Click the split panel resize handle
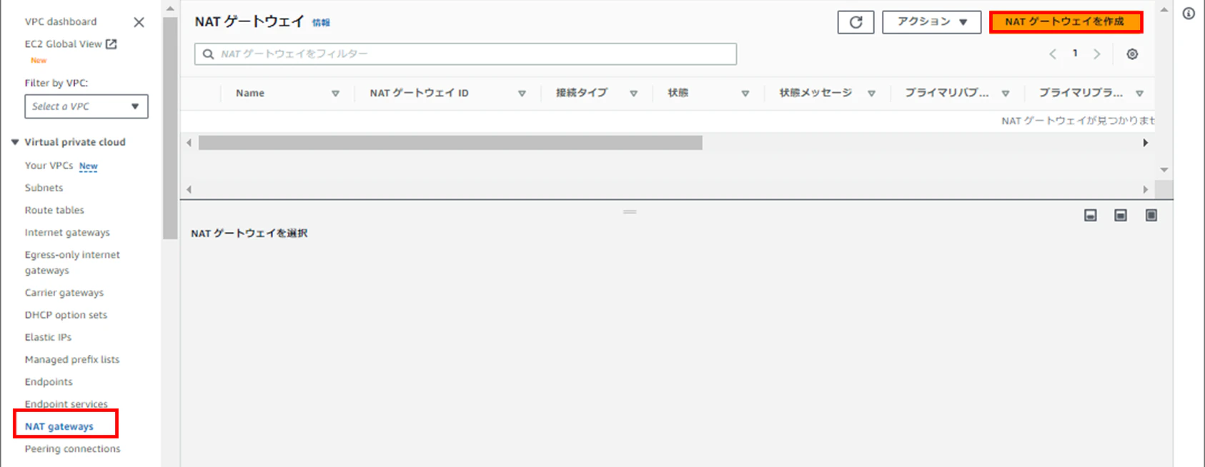The image size is (1205, 467). [x=630, y=212]
